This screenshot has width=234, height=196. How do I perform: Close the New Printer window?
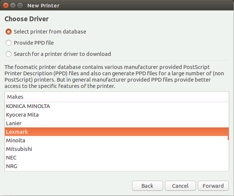(x=6, y=6)
